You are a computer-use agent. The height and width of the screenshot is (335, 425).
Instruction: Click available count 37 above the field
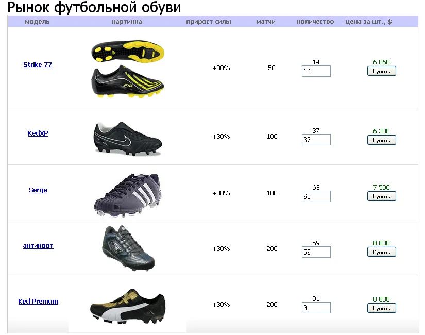(x=316, y=131)
